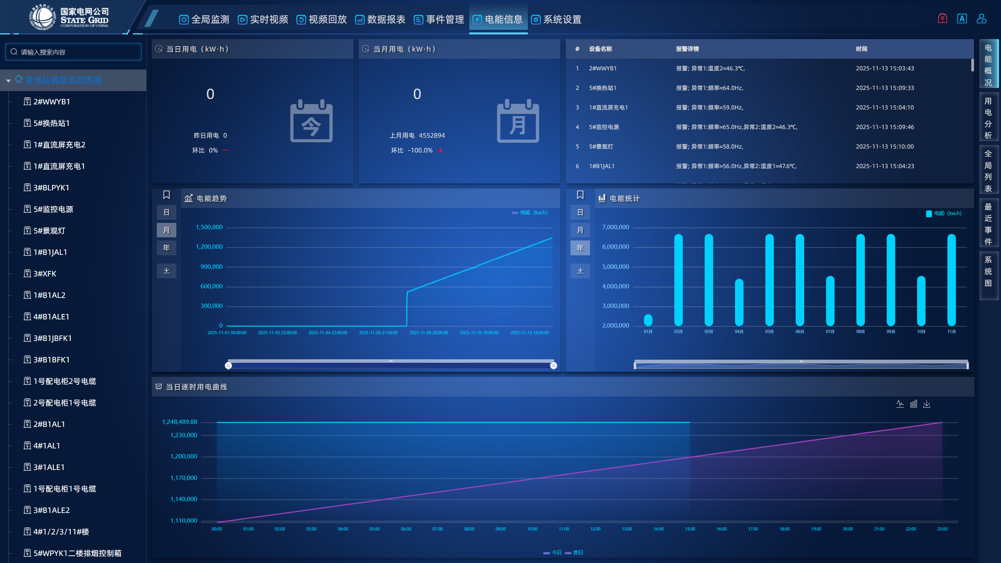Open the user account icon
This screenshot has height=563, width=1001.
point(981,19)
